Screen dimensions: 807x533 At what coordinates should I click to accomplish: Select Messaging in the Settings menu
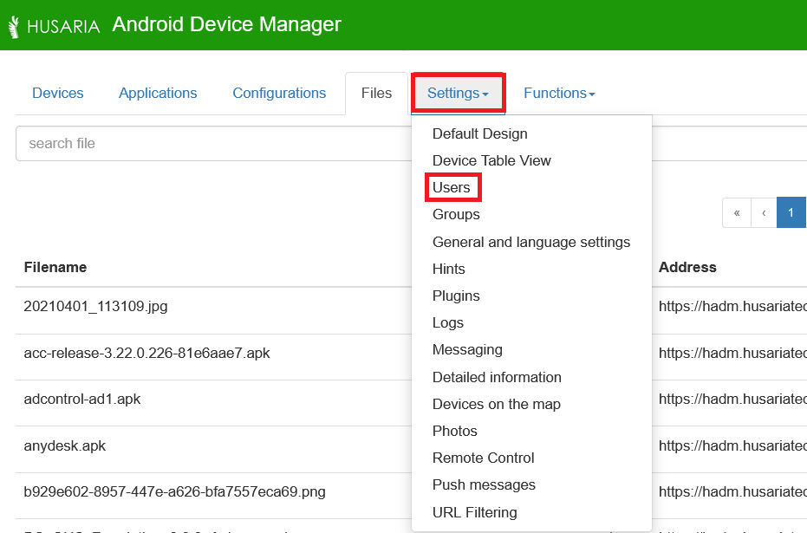(467, 350)
